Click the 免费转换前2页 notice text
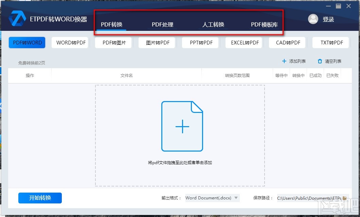 pos(32,63)
